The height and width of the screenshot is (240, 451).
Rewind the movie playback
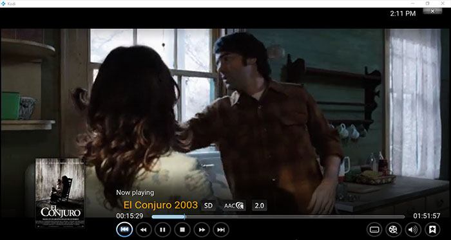[x=144, y=230]
